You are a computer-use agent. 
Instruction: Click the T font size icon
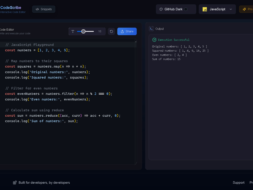pyautogui.click(x=73, y=31)
